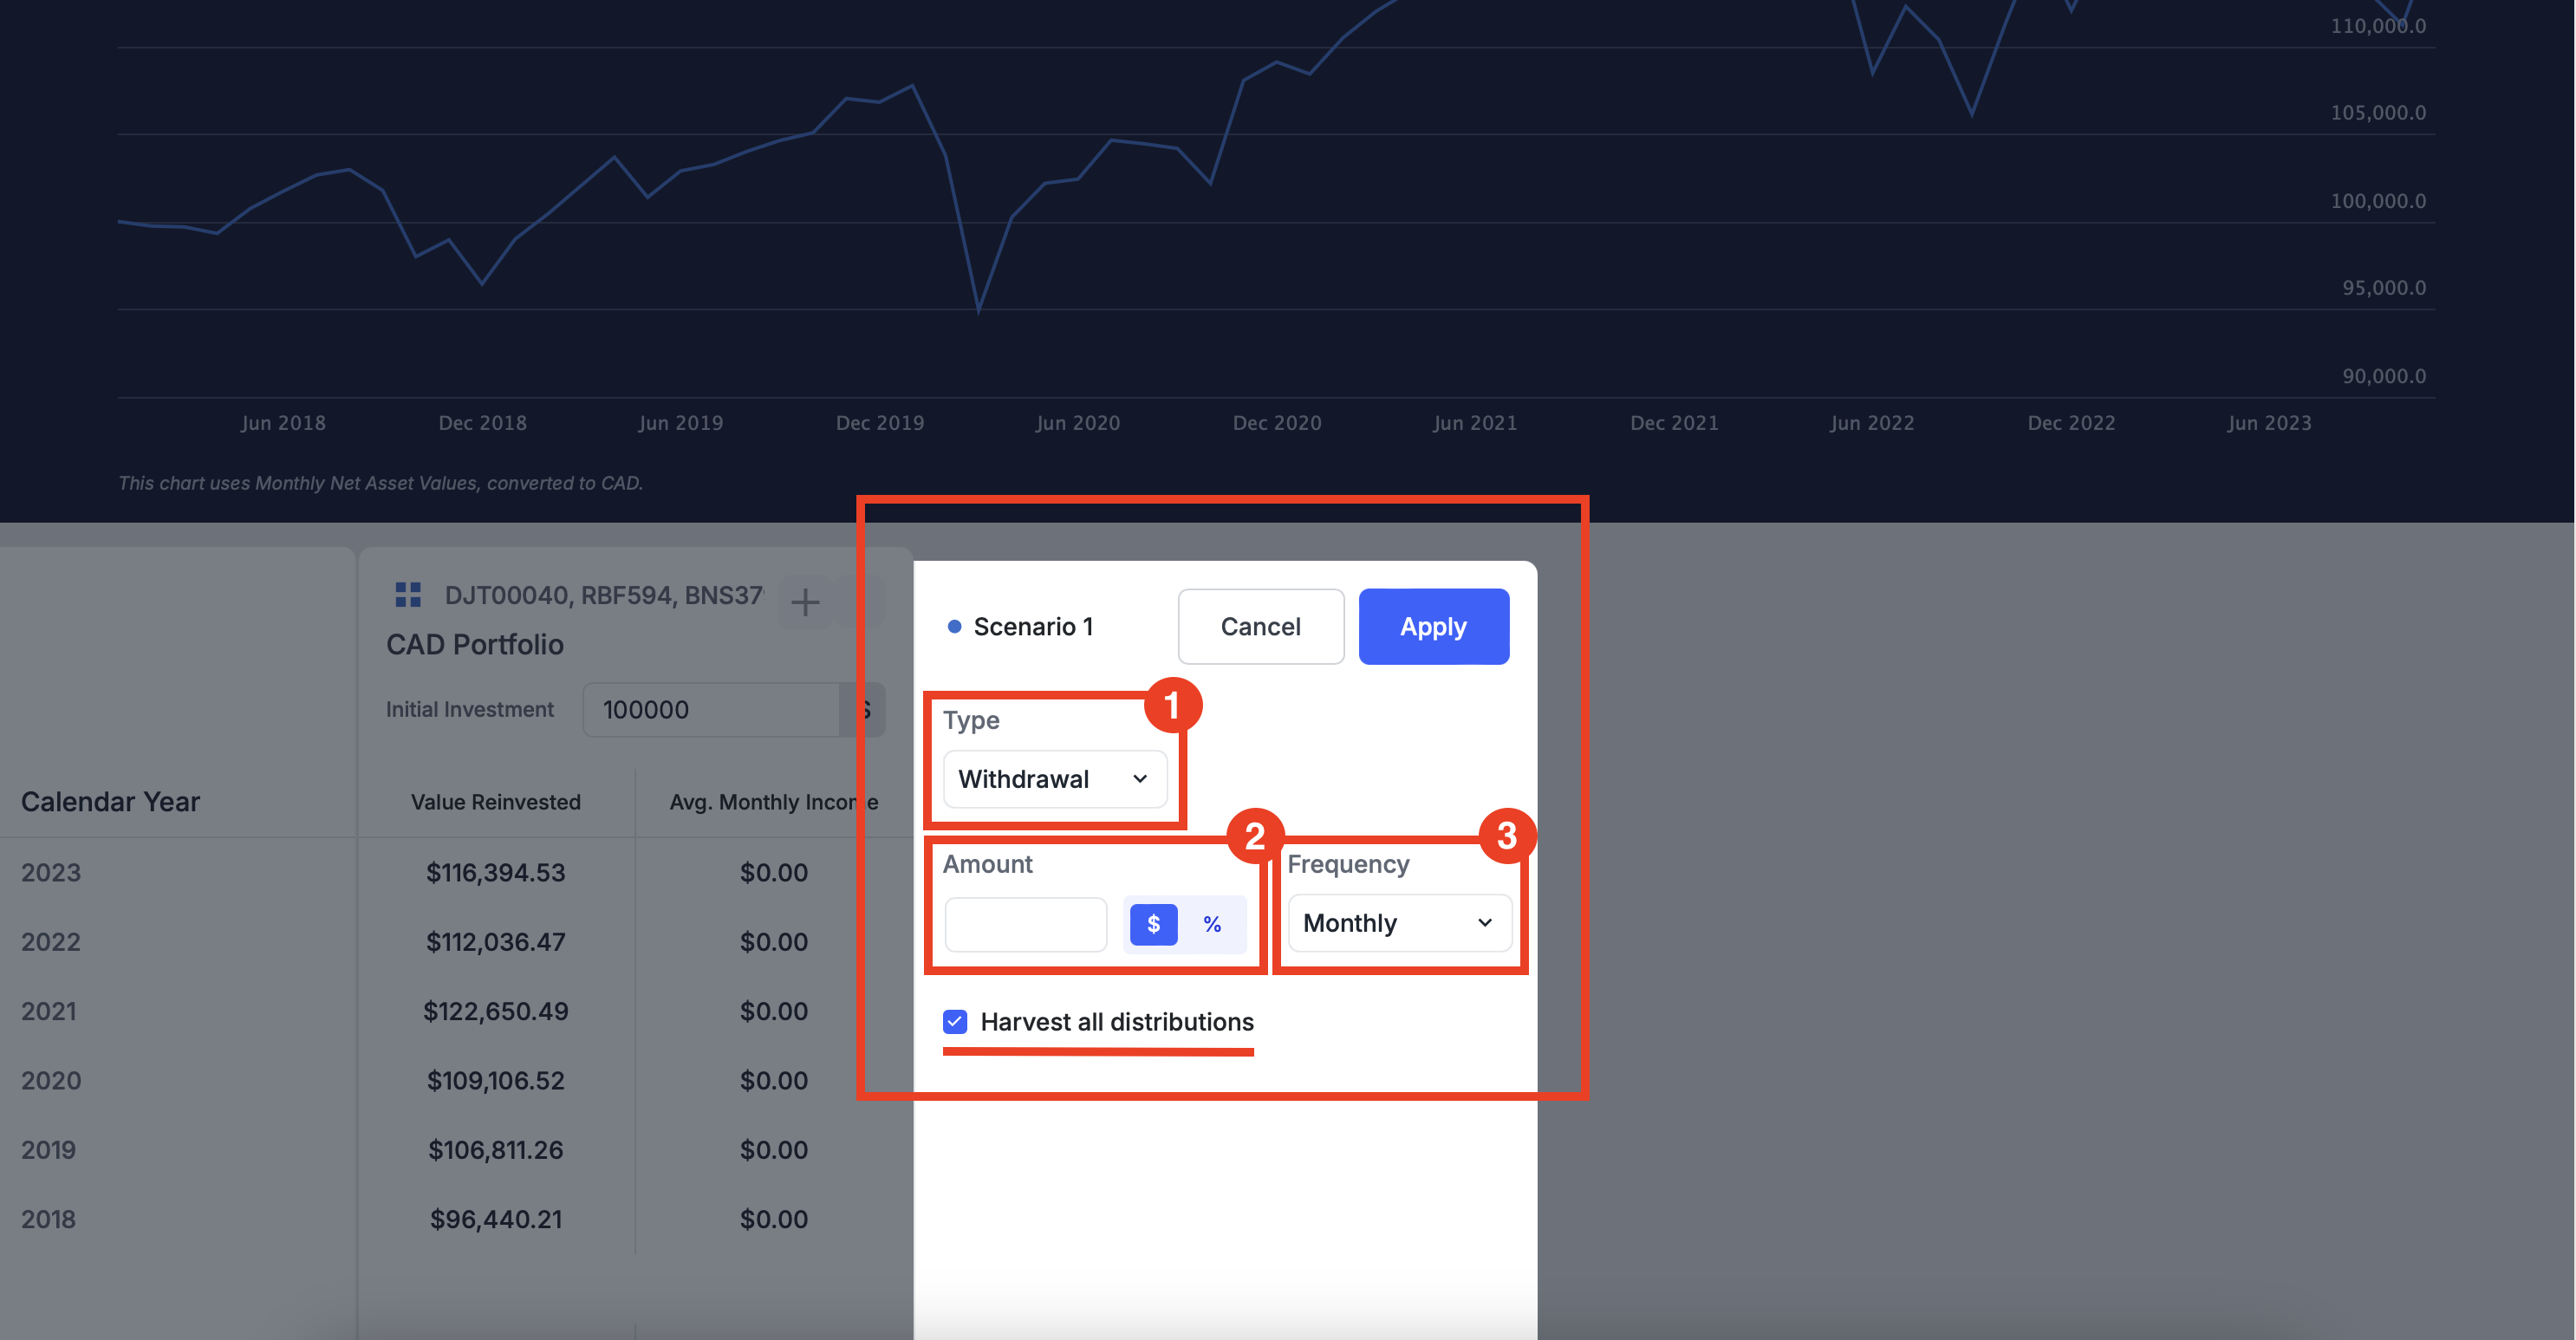Click the Apply button
2576x1340 pixels.
tap(1433, 626)
